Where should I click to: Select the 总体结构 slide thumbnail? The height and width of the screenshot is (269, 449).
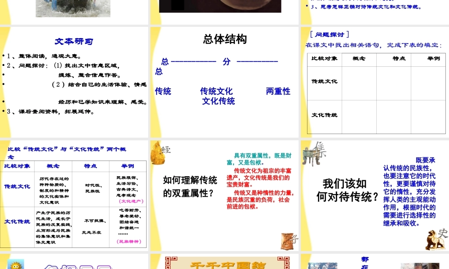[224, 82]
